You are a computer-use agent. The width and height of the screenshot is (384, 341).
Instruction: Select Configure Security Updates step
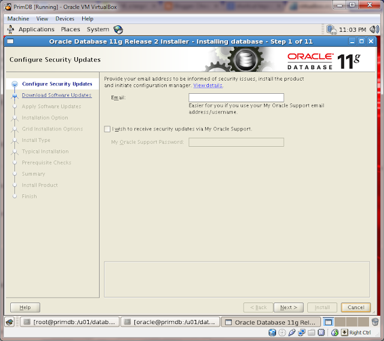click(57, 84)
